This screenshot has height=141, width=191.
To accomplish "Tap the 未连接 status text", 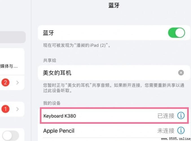I will pos(166,131).
